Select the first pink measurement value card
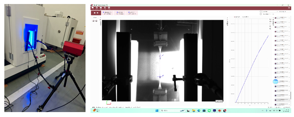This screenshot has width=294, height=117. 108,13
